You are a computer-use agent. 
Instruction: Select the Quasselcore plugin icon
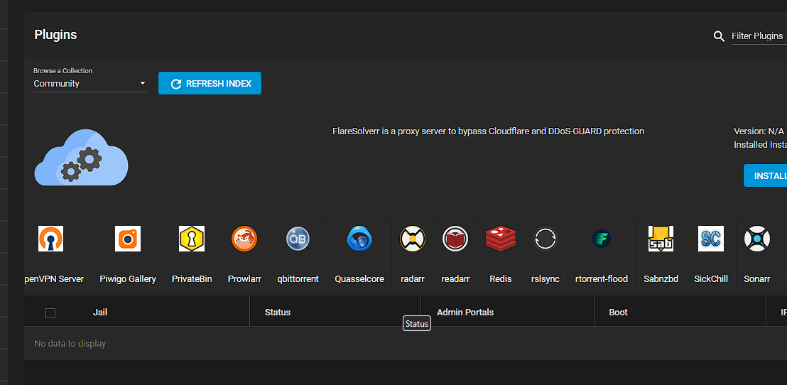coord(359,239)
